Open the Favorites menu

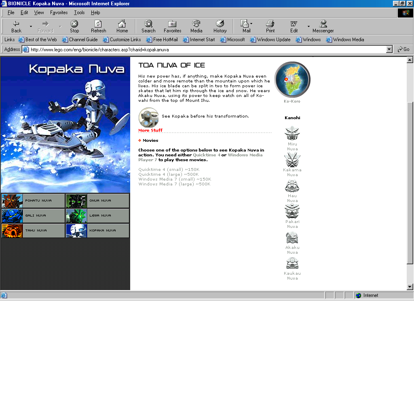tap(59, 13)
